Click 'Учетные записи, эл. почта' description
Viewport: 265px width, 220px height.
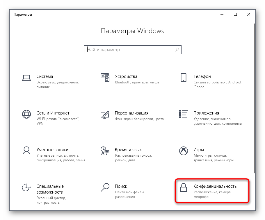pos(61,158)
